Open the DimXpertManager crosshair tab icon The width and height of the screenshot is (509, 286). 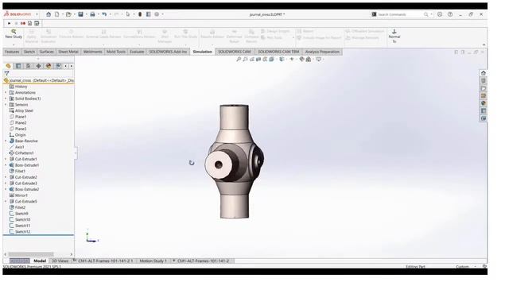tap(38, 66)
